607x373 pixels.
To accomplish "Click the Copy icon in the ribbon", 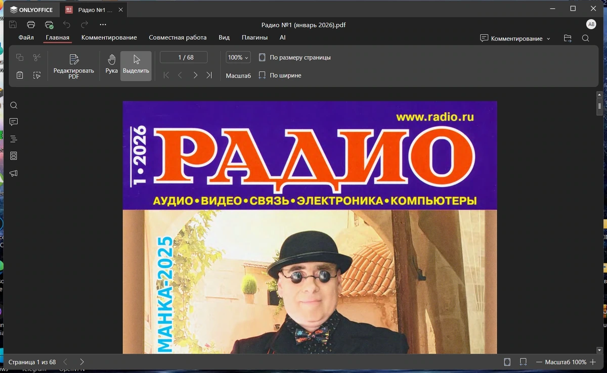I will tap(20, 58).
